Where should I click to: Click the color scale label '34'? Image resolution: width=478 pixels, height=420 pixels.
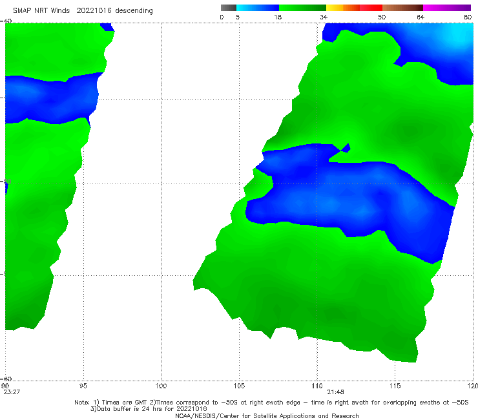(x=324, y=17)
